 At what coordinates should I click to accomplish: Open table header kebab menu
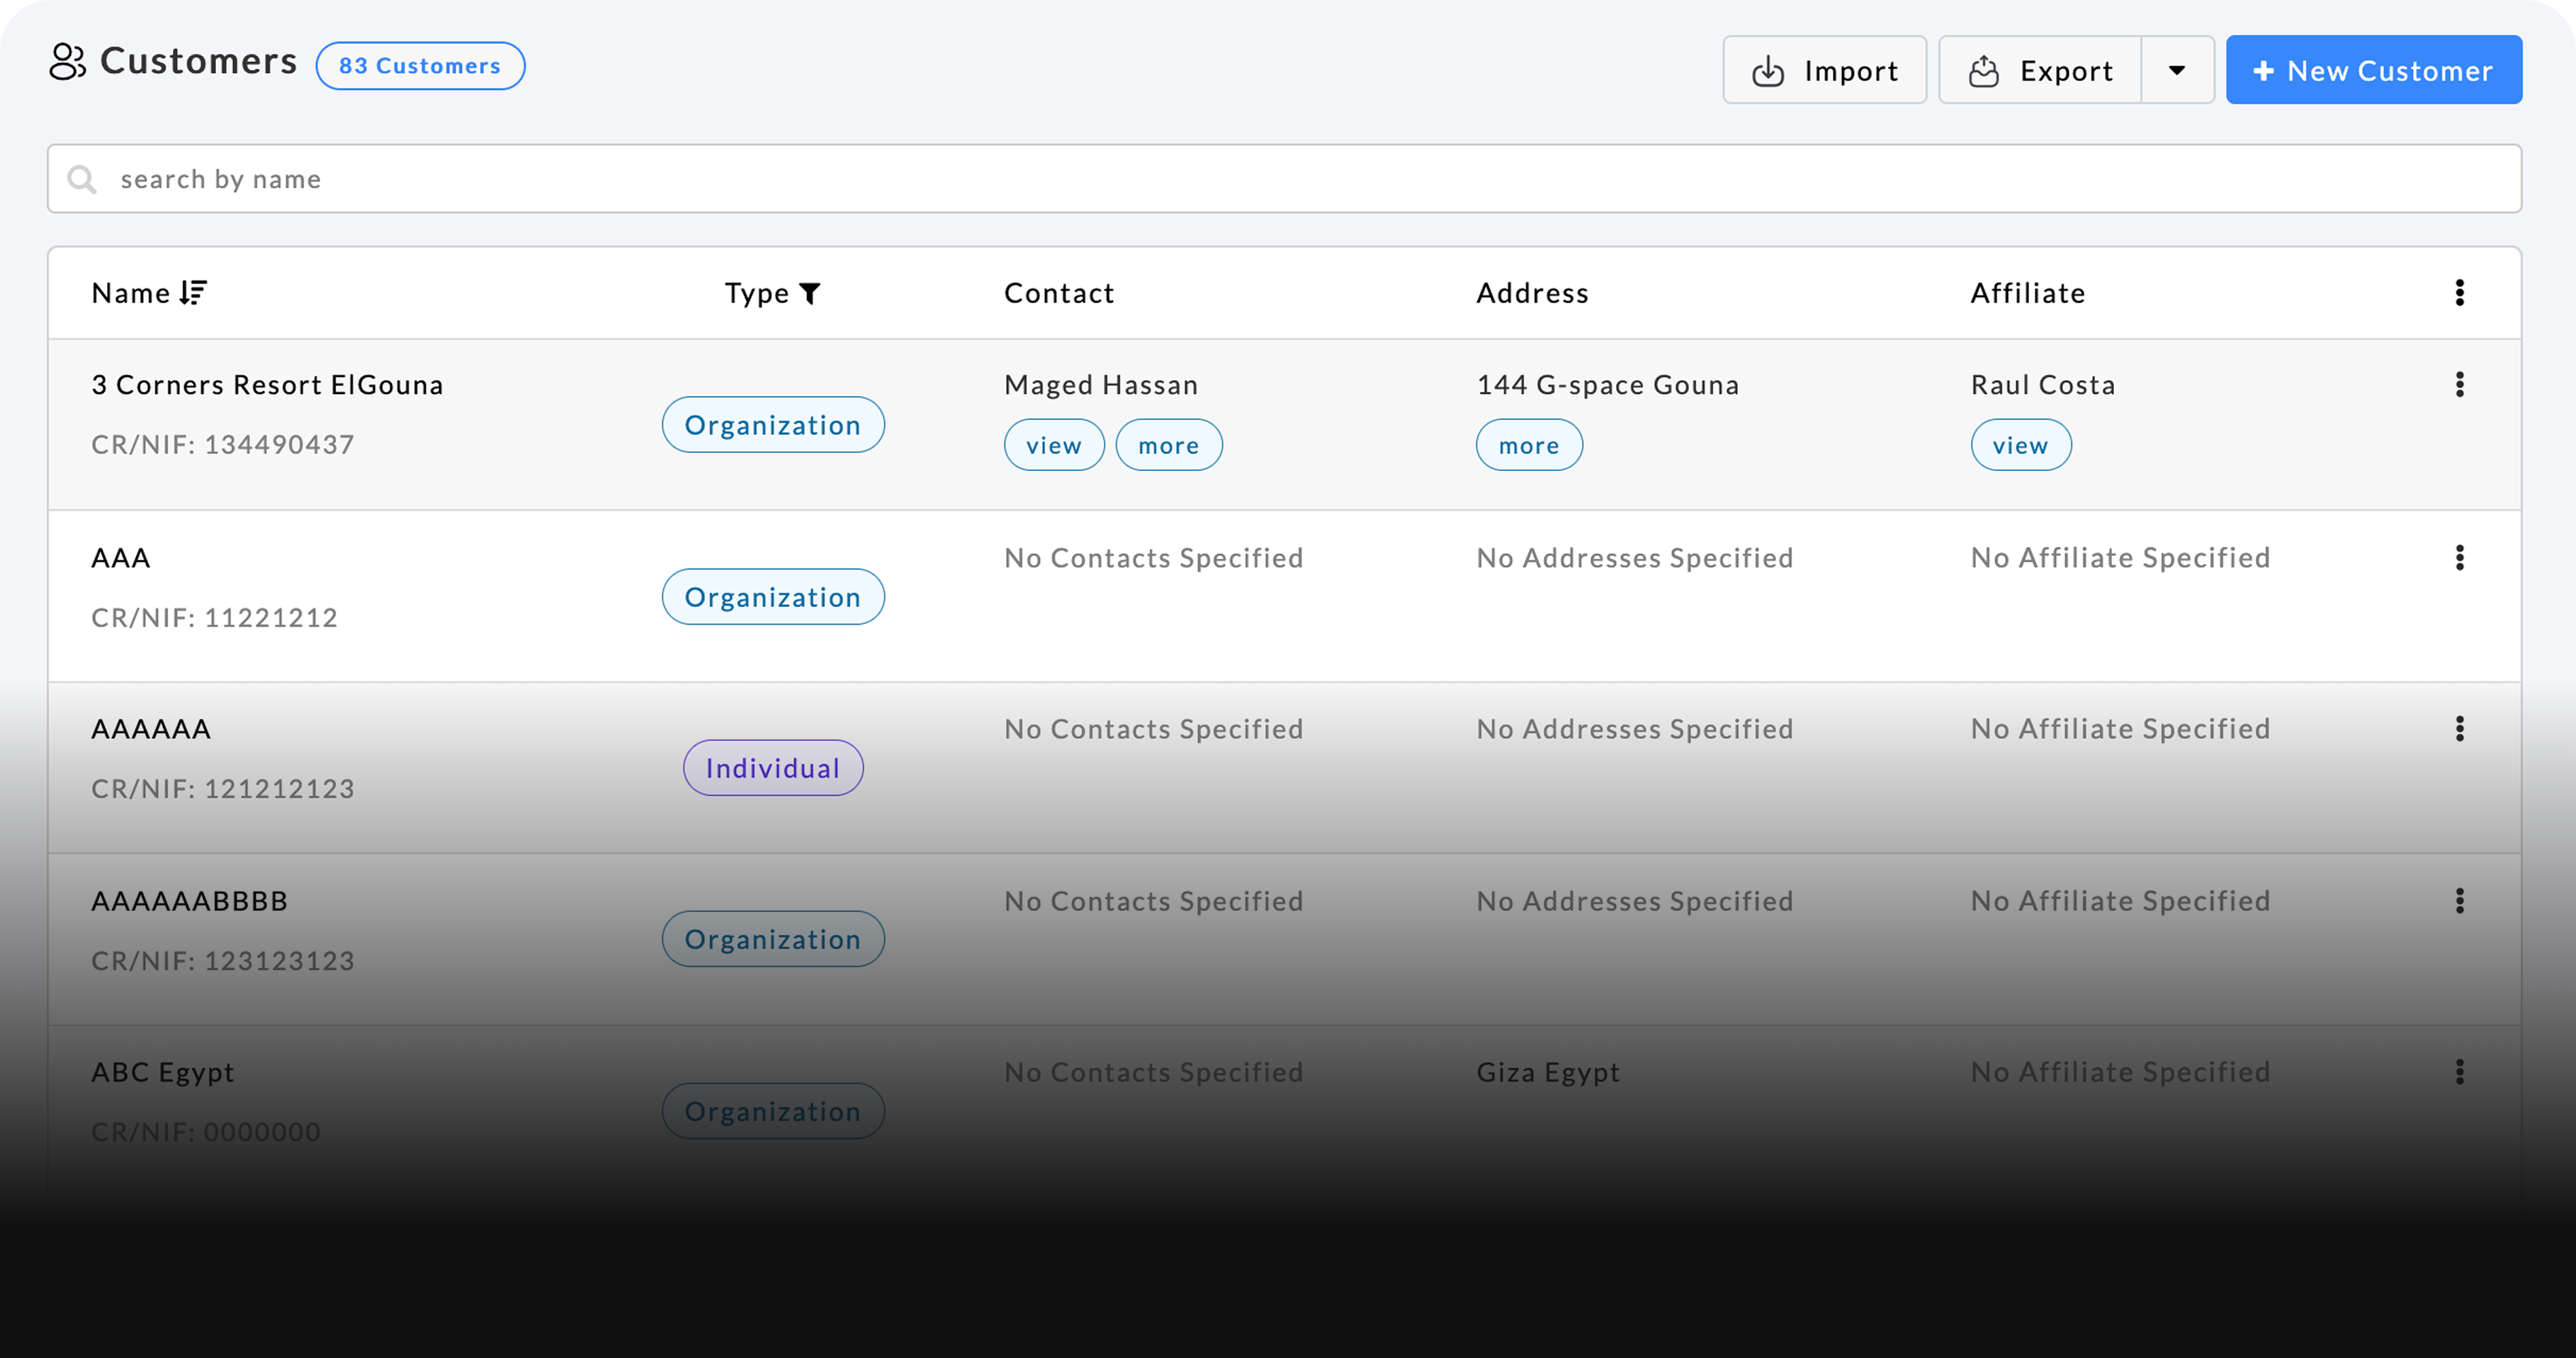pos(2459,293)
